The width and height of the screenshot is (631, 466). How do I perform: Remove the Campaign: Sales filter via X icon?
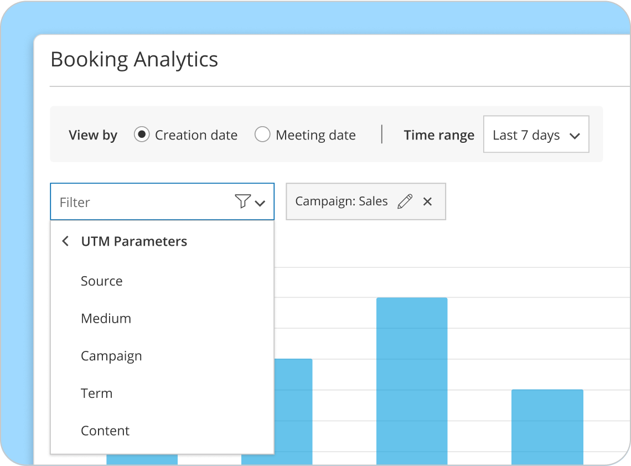427,201
